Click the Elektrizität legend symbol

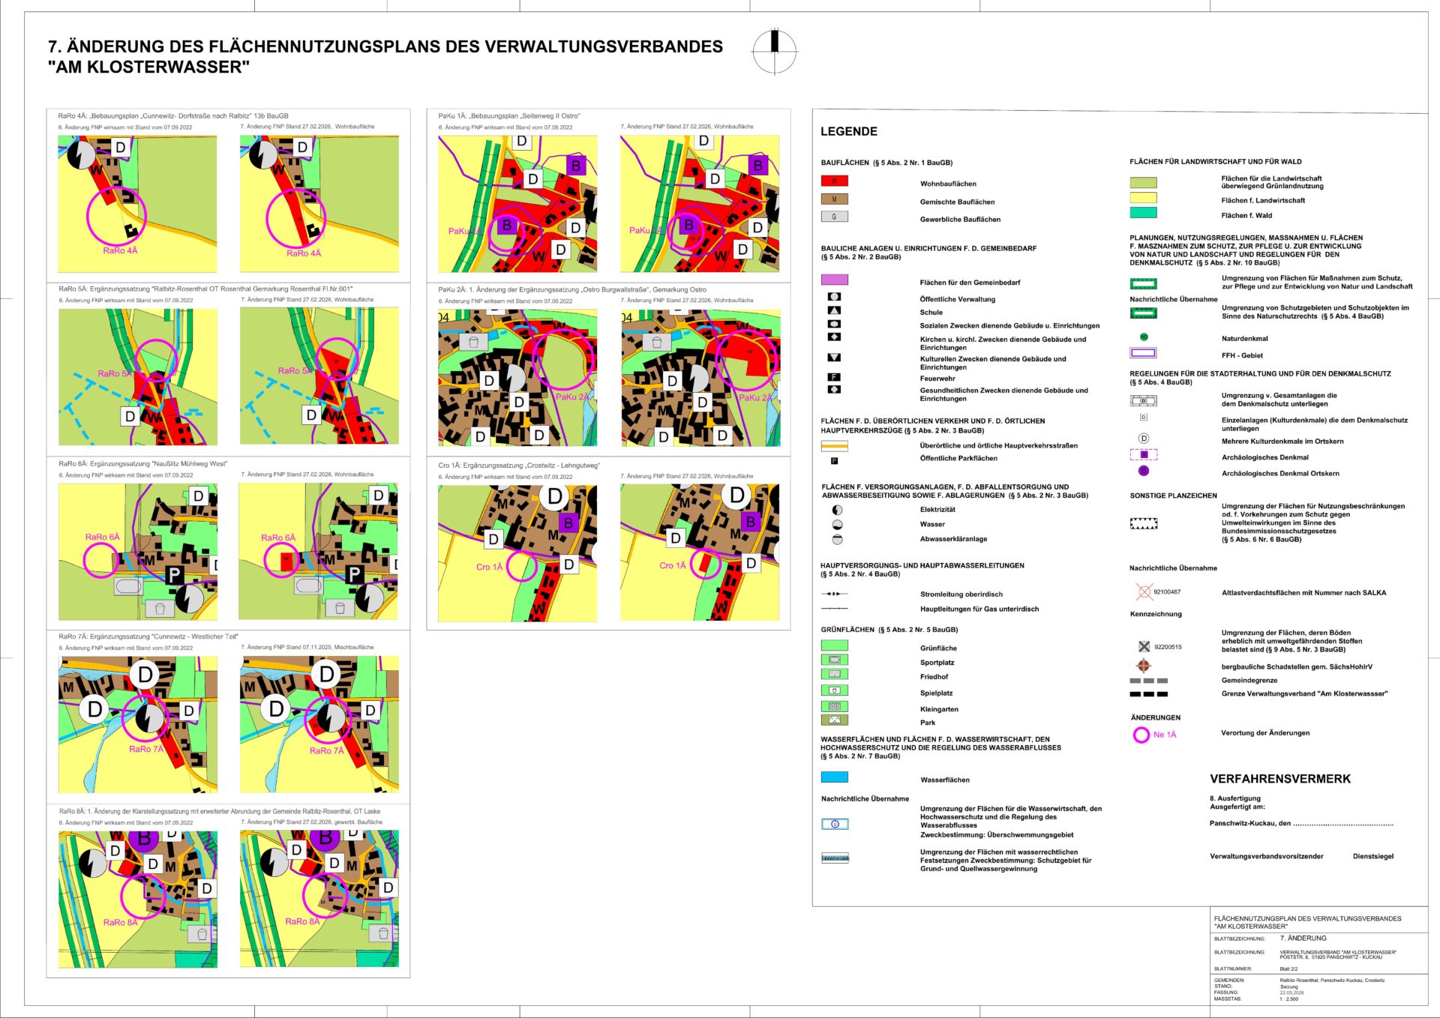pyautogui.click(x=837, y=510)
